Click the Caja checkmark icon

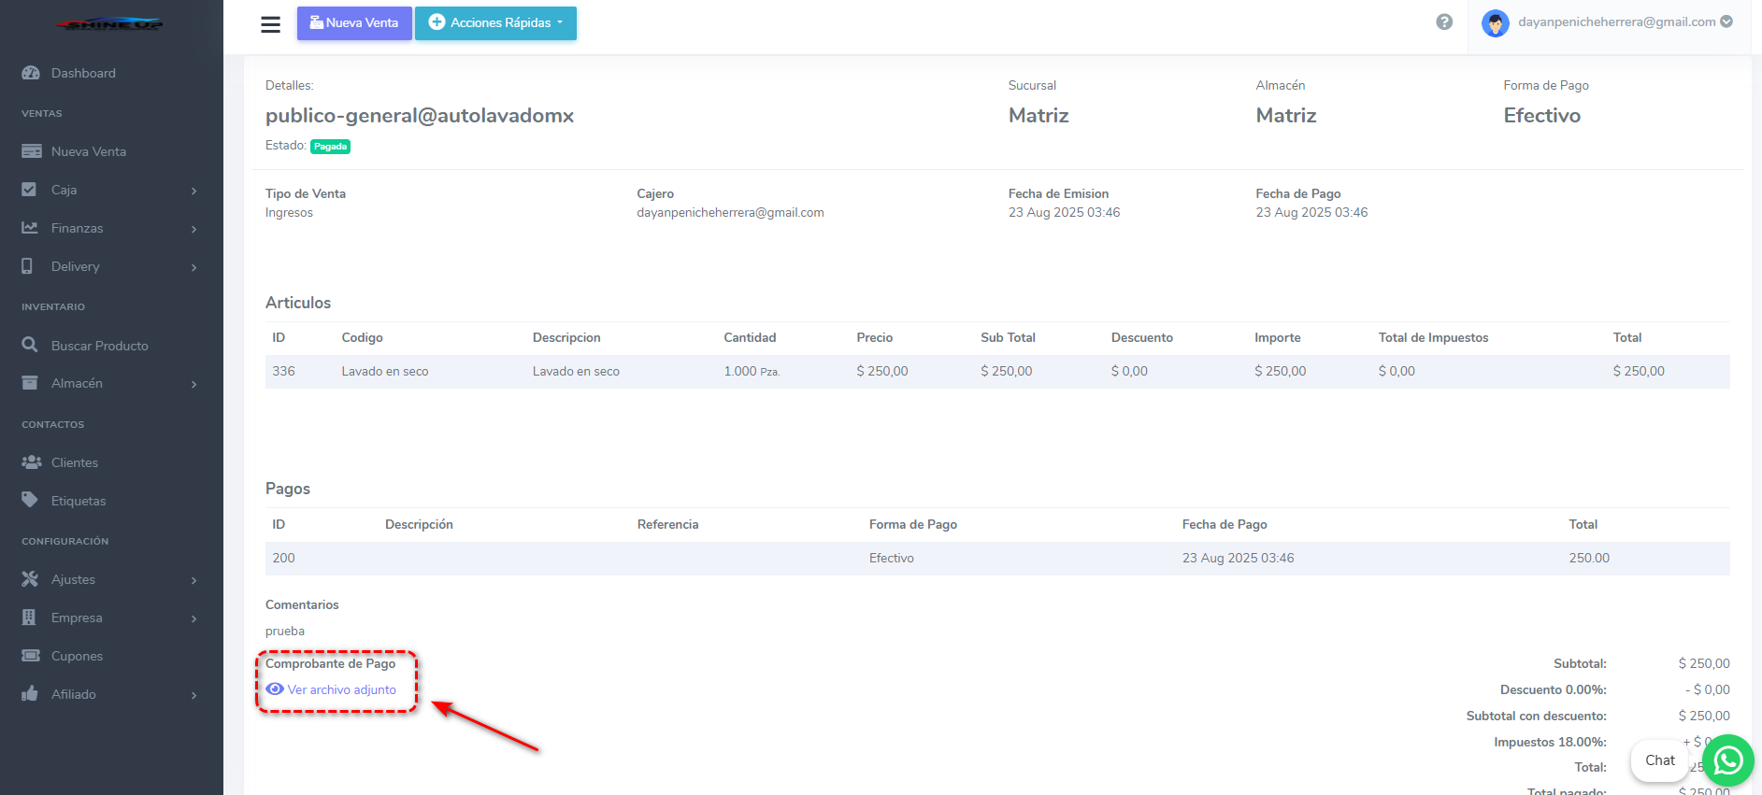(29, 190)
